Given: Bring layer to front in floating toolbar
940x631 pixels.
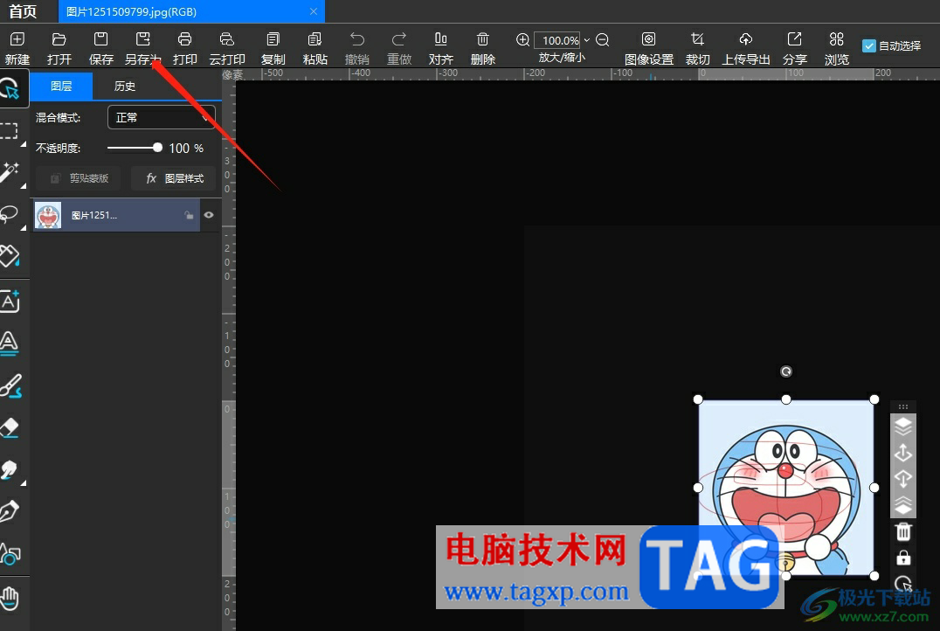Looking at the screenshot, I should pyautogui.click(x=903, y=426).
